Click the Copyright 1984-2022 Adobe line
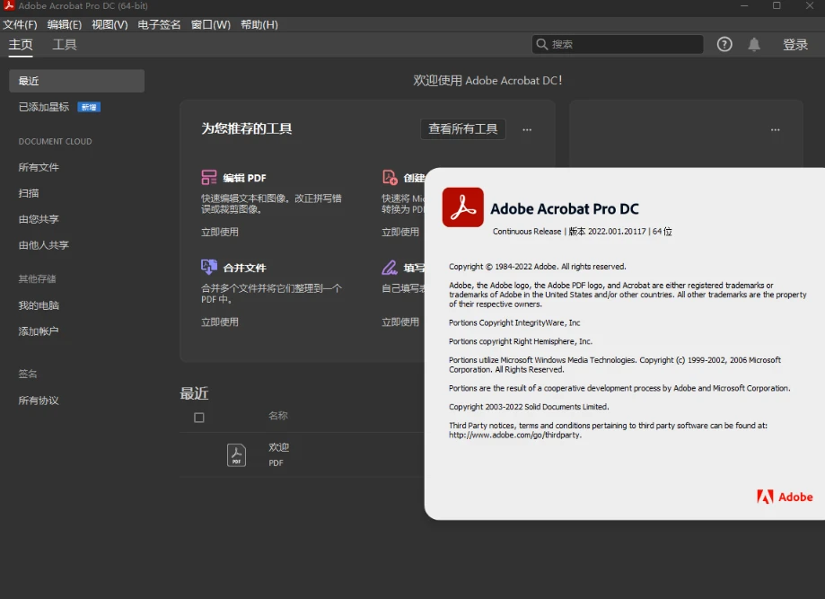 537,267
